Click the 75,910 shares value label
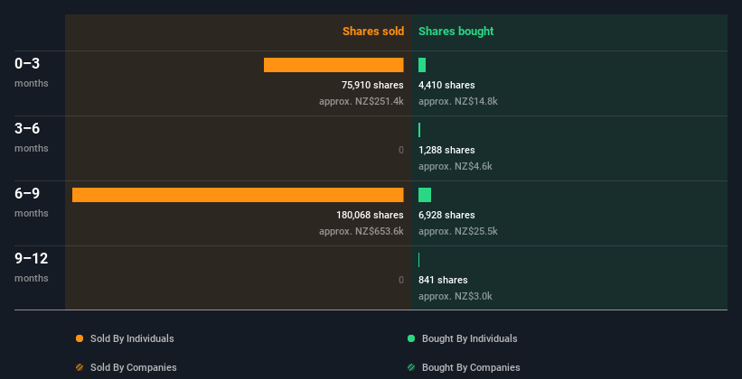 366,85
